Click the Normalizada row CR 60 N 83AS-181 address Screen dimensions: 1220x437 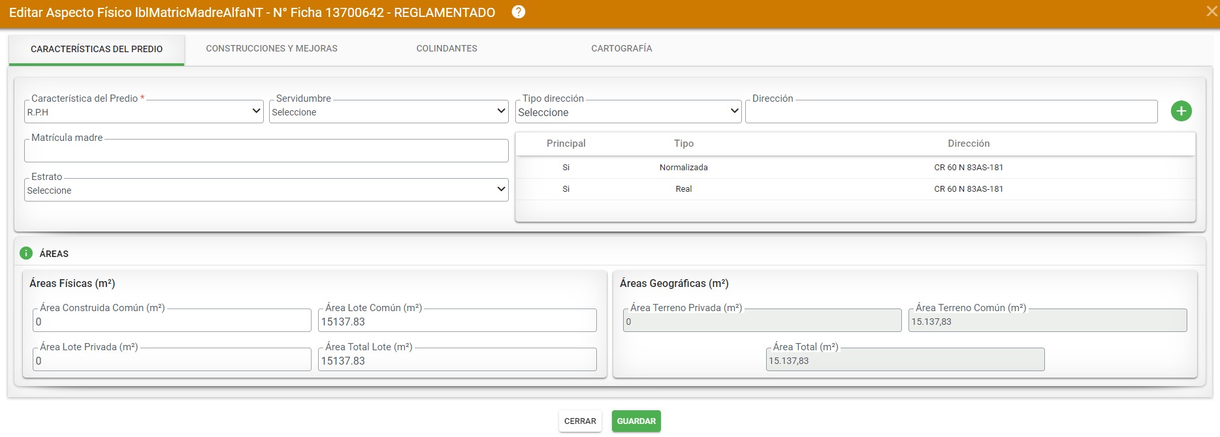(x=969, y=168)
